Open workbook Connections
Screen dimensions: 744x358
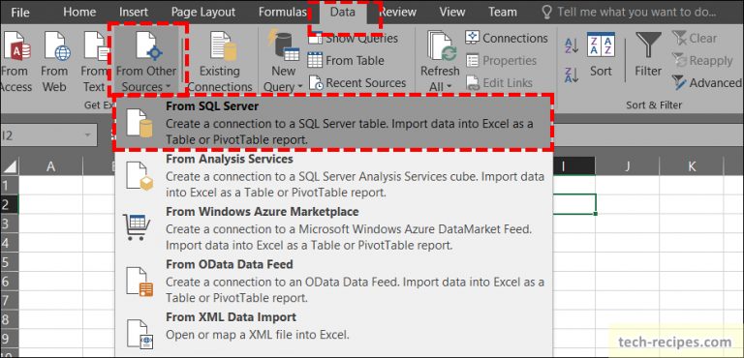coord(507,38)
